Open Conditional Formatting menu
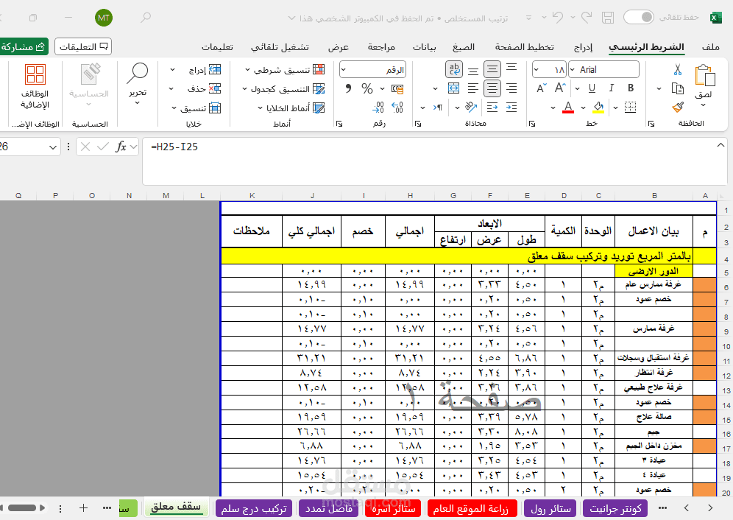 coord(285,70)
